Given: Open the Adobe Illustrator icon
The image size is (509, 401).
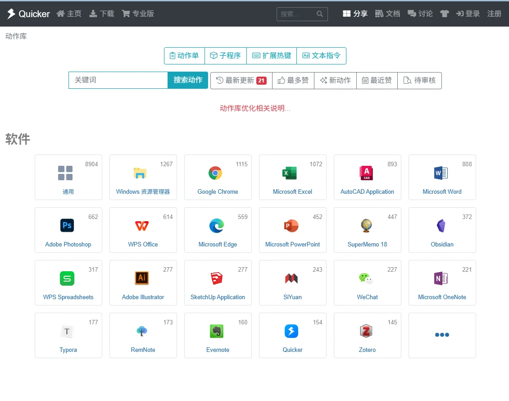Looking at the screenshot, I should click(142, 278).
